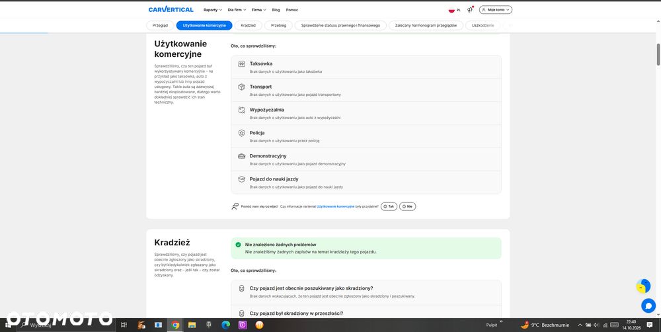Click thief icon beside 'skradziony w przeszłości' question
This screenshot has height=332, width=661.
click(x=241, y=313)
